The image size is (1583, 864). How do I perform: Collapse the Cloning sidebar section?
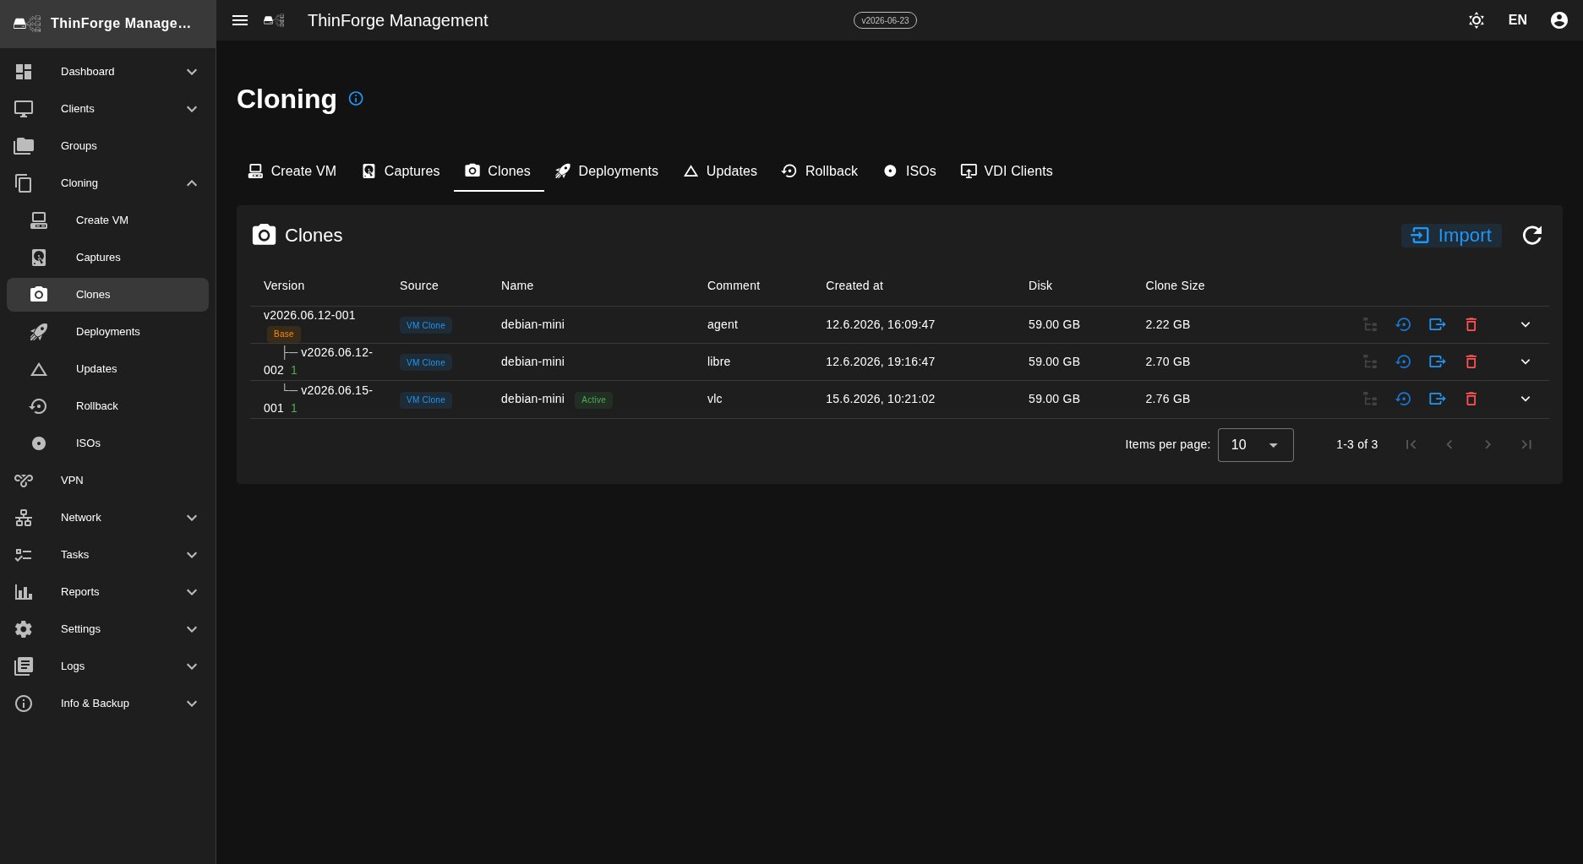(x=192, y=183)
